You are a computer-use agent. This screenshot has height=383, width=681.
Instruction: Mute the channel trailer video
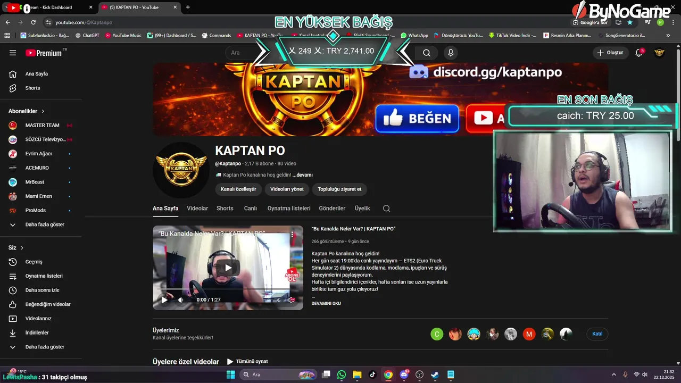[181, 300]
